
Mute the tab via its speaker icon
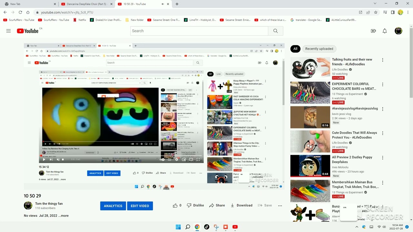pos(163,4)
